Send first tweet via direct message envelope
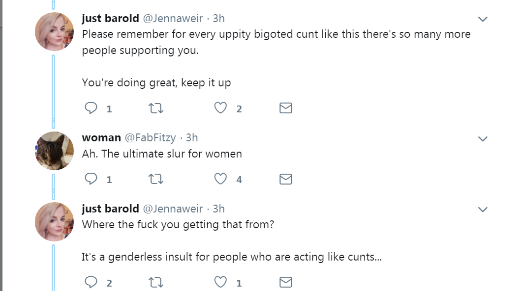This screenshot has height=291, width=521. point(285,108)
